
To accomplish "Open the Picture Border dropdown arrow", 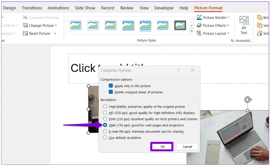I will (x=229, y=18).
